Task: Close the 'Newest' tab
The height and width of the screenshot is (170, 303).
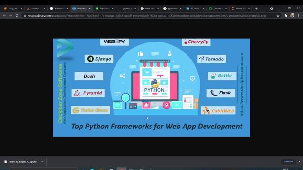Action: click(44, 8)
